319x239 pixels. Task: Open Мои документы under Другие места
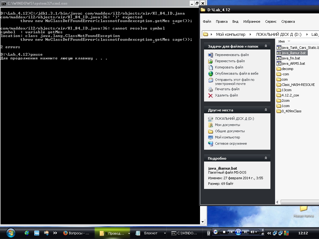(227, 125)
